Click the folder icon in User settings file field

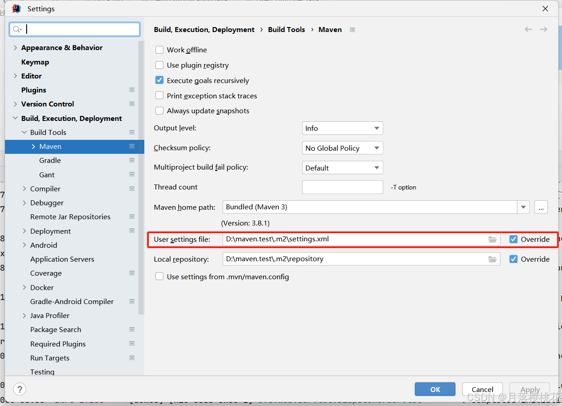(492, 240)
